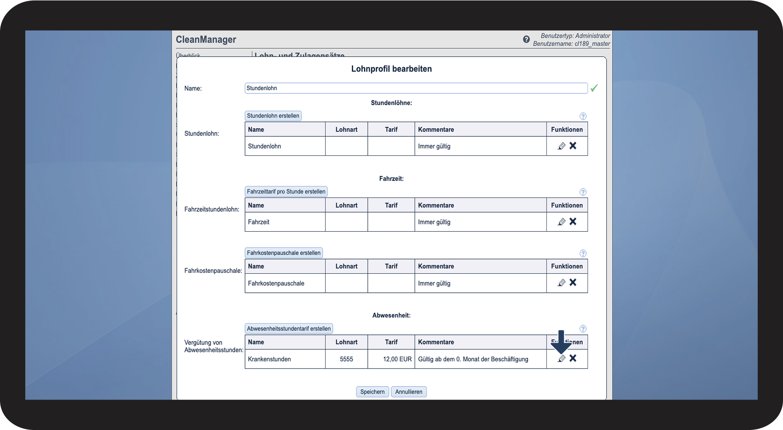Image resolution: width=783 pixels, height=430 pixels.
Task: Edit the Krankenstunden row with pencil icon
Action: pos(561,359)
